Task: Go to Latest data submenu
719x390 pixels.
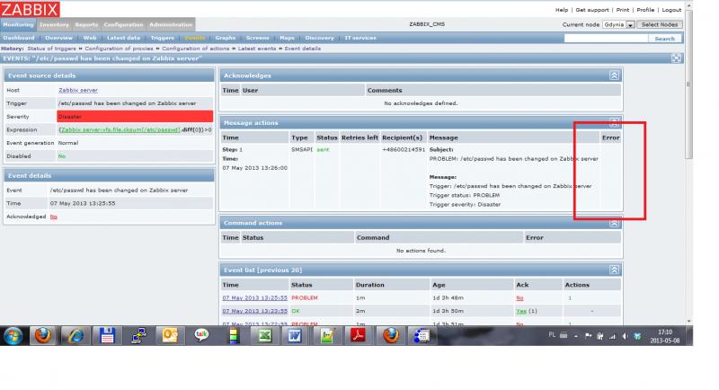Action: point(123,38)
